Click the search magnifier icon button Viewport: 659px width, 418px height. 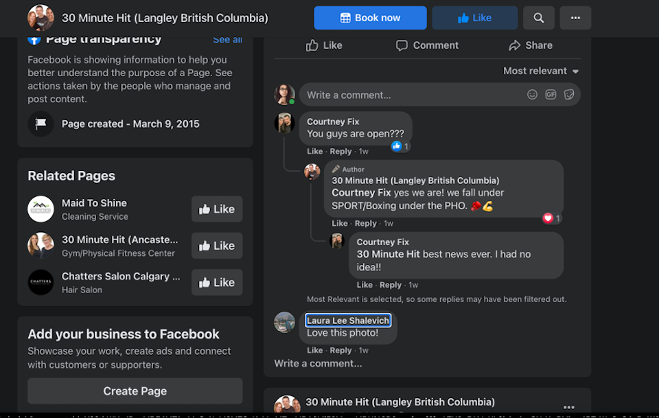538,18
